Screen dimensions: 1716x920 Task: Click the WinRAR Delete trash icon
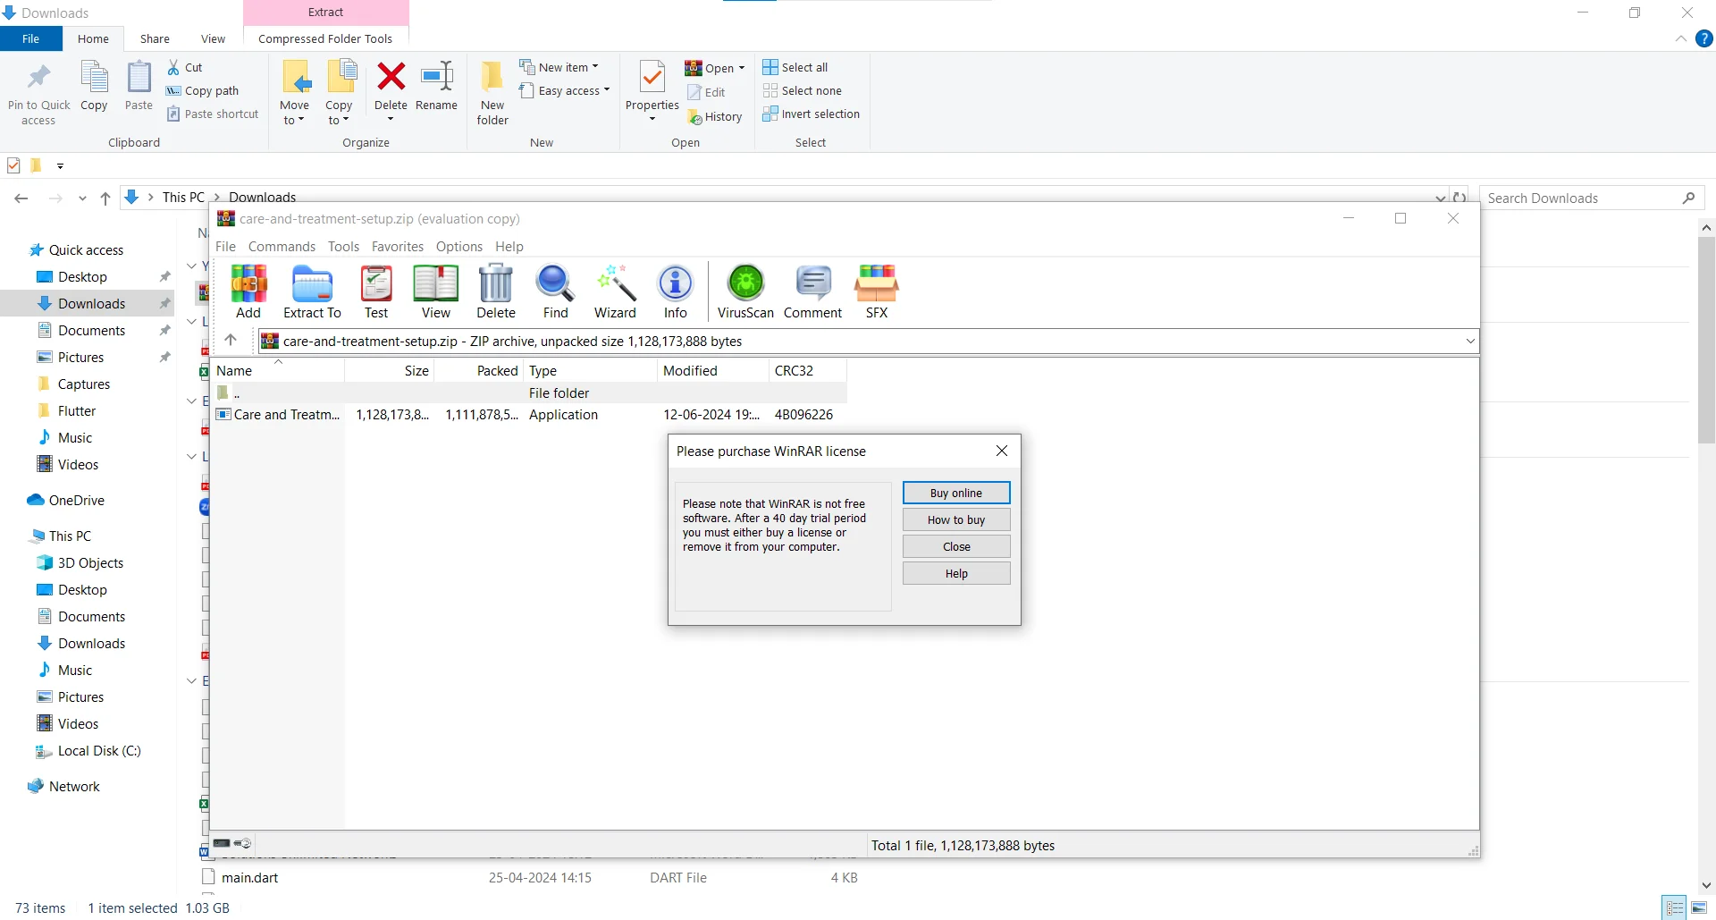tap(496, 291)
